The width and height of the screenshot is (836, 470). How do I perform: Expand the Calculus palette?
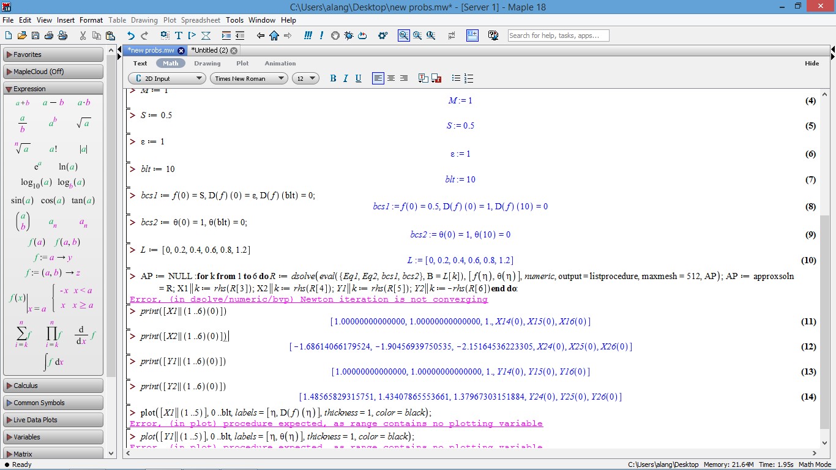(53, 386)
